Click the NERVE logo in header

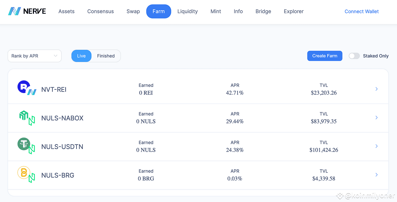tap(27, 11)
